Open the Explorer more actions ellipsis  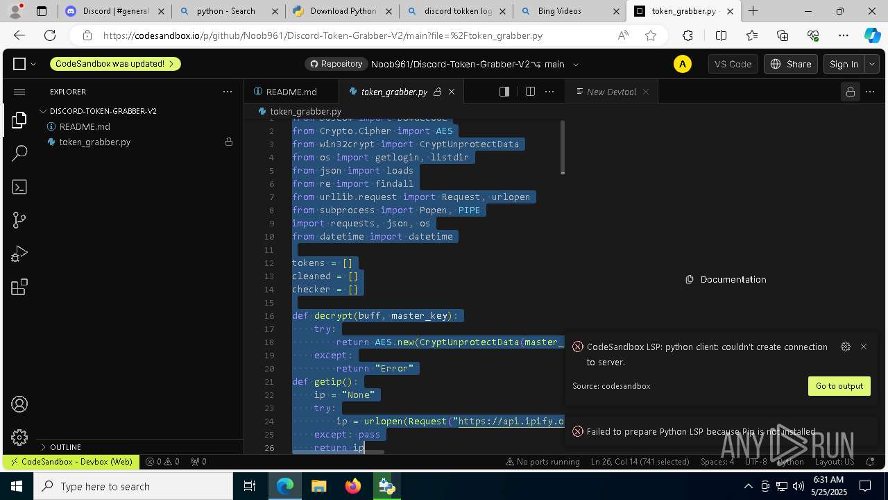[228, 92]
